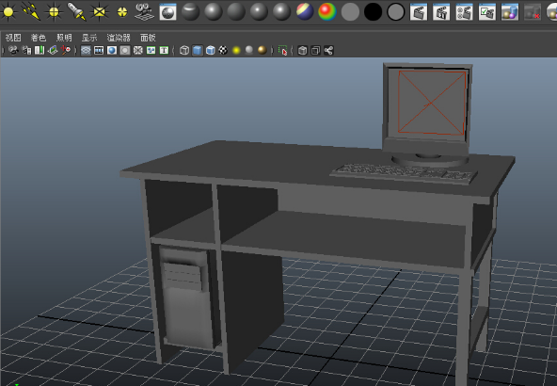
Task: Open the material attributes sphere window icon
Action: pyautogui.click(x=167, y=11)
